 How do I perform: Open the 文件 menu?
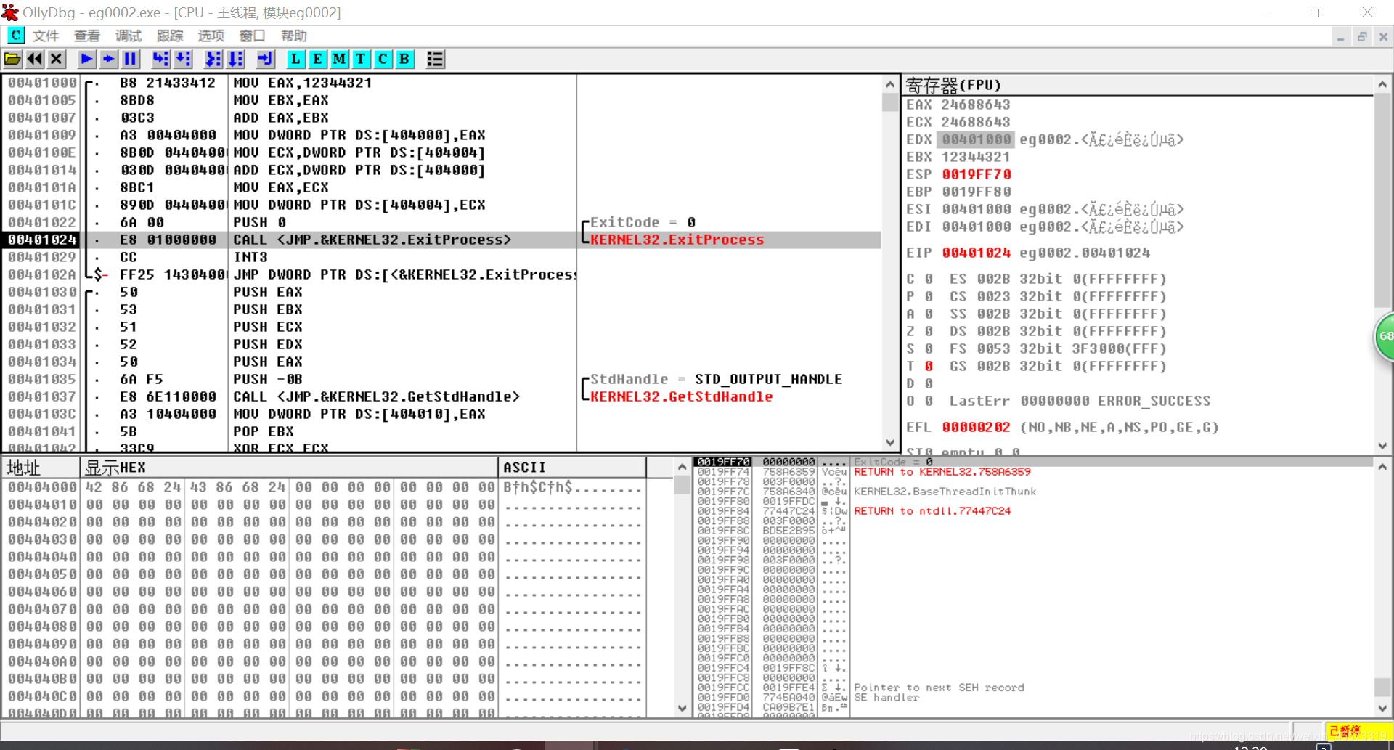tap(46, 36)
